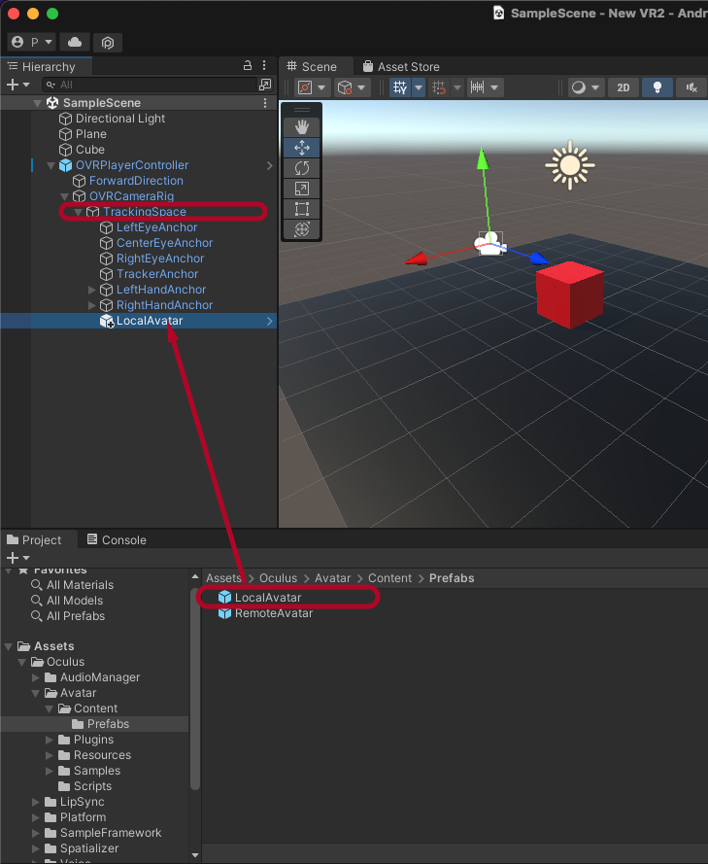Toggle scene lighting lightbulb
Screen dimensions: 708x864
(x=657, y=87)
